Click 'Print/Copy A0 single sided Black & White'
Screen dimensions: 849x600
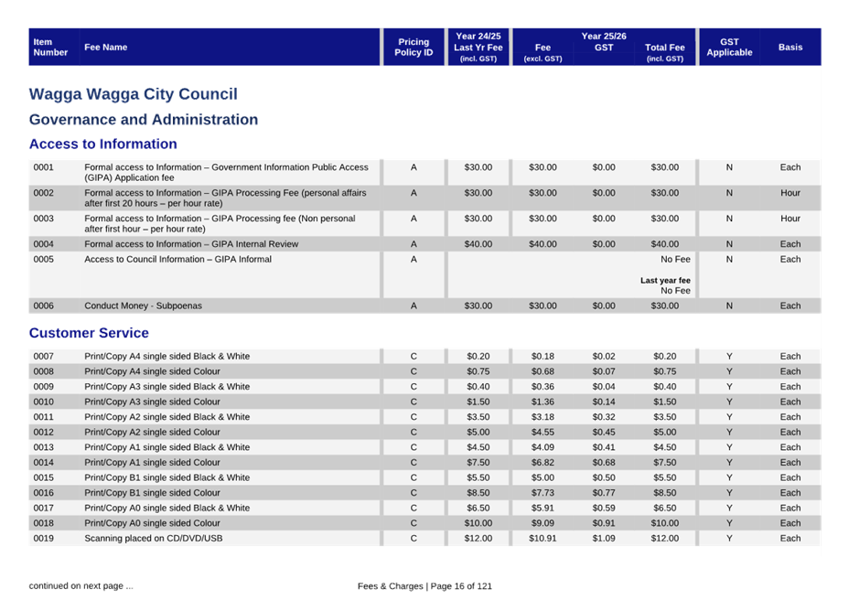point(167,508)
